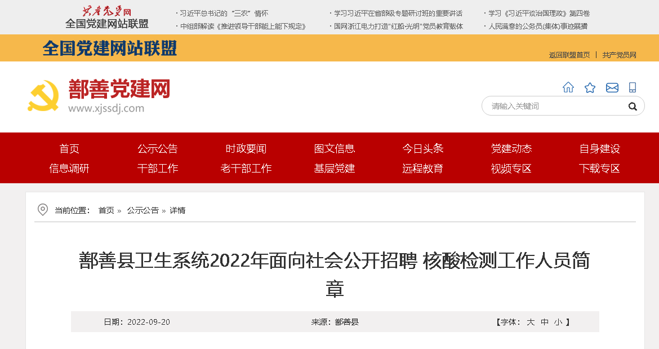Click the star favorite icon
659x349 pixels.
pos(590,87)
